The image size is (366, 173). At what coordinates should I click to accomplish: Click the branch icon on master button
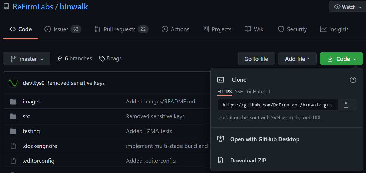(x=13, y=59)
